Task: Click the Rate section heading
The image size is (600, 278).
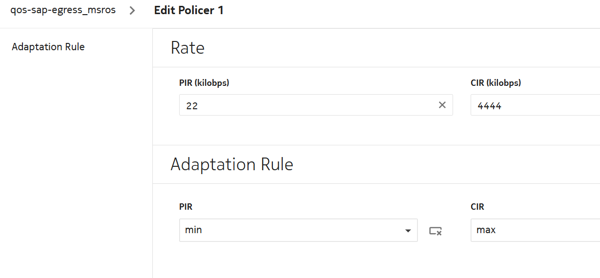Action: (x=187, y=48)
